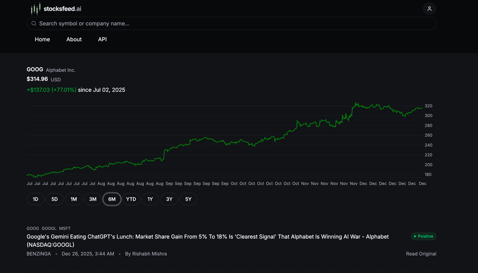This screenshot has width=478, height=273.
Task: Reselect the active 6M range button
Action: tap(112, 199)
